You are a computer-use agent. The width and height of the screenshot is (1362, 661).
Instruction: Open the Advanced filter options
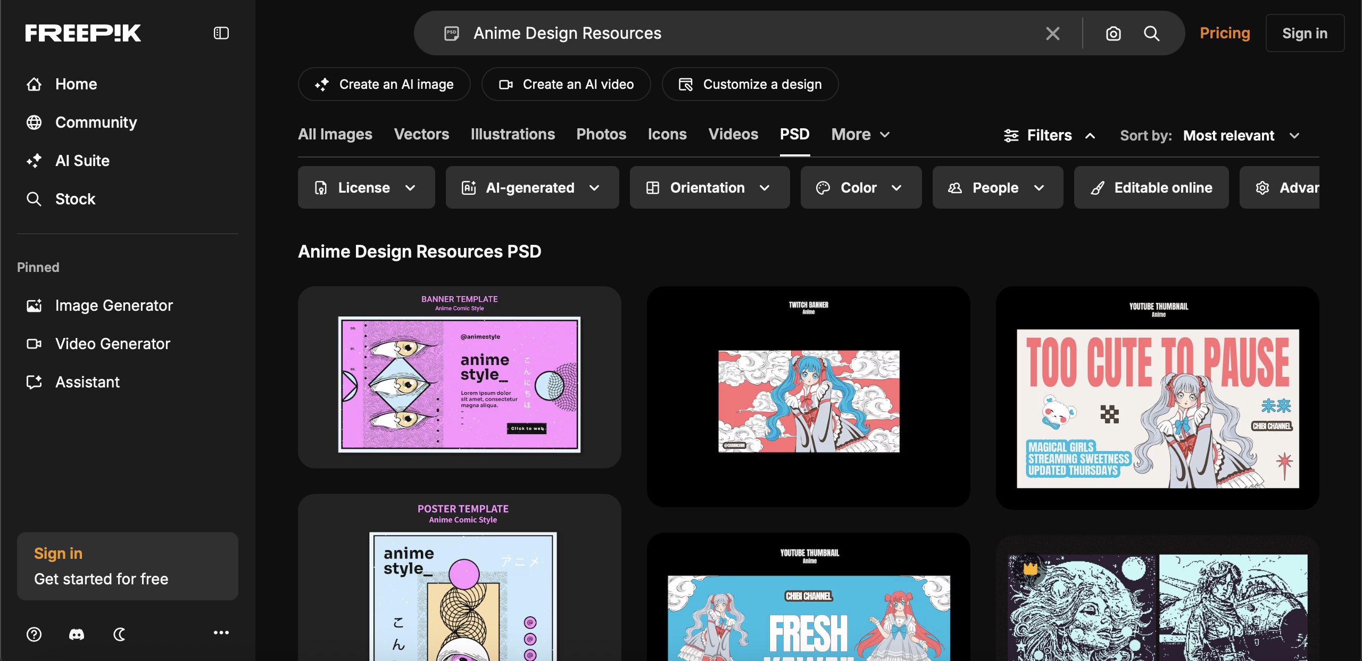tap(1280, 187)
